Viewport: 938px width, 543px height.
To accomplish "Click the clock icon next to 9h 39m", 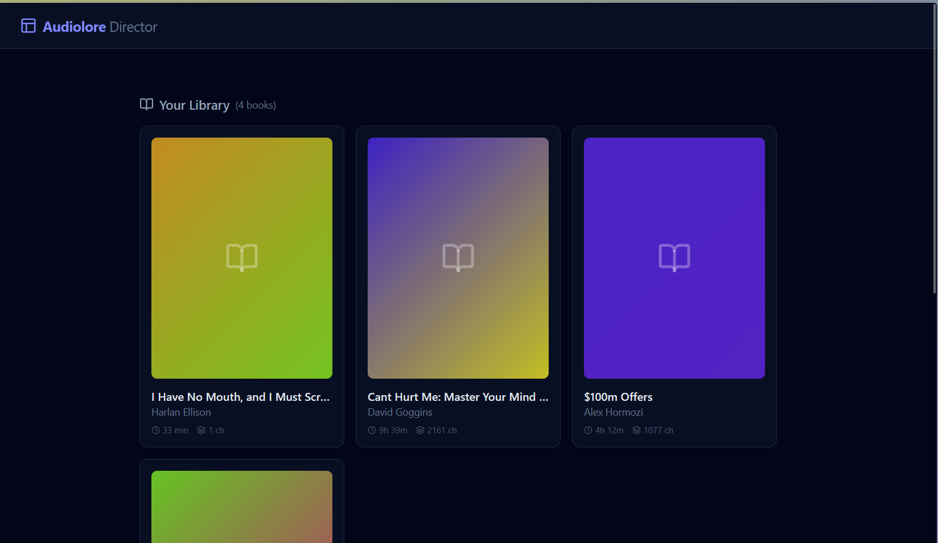I will click(x=372, y=430).
